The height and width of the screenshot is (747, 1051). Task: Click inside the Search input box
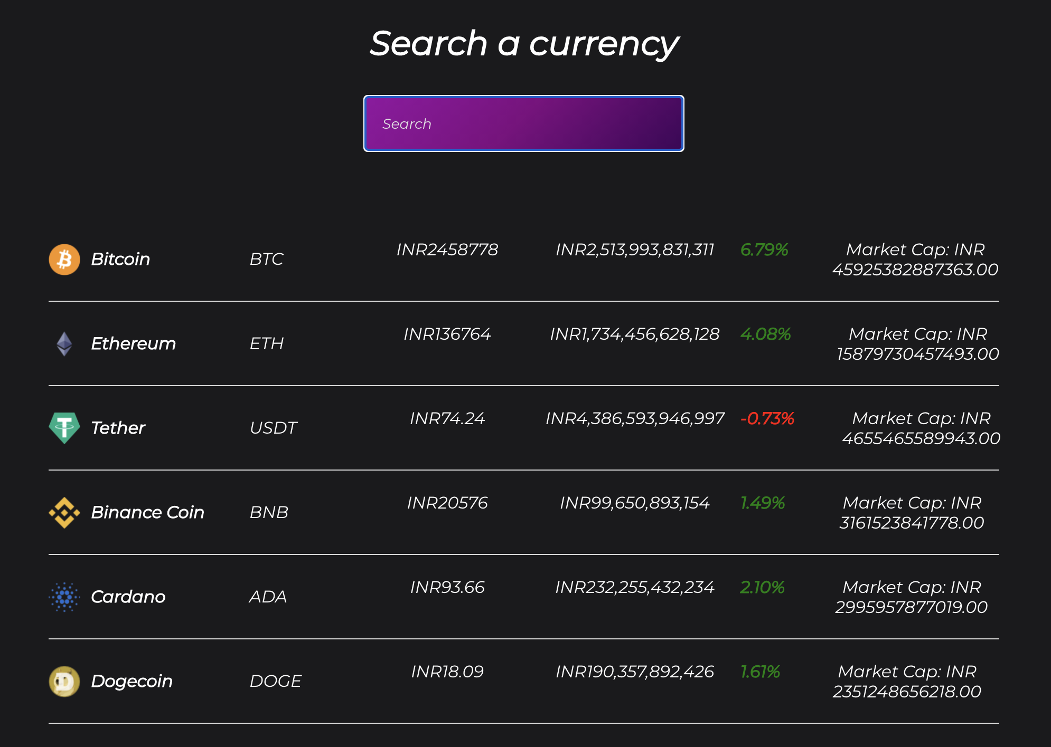[x=523, y=123]
